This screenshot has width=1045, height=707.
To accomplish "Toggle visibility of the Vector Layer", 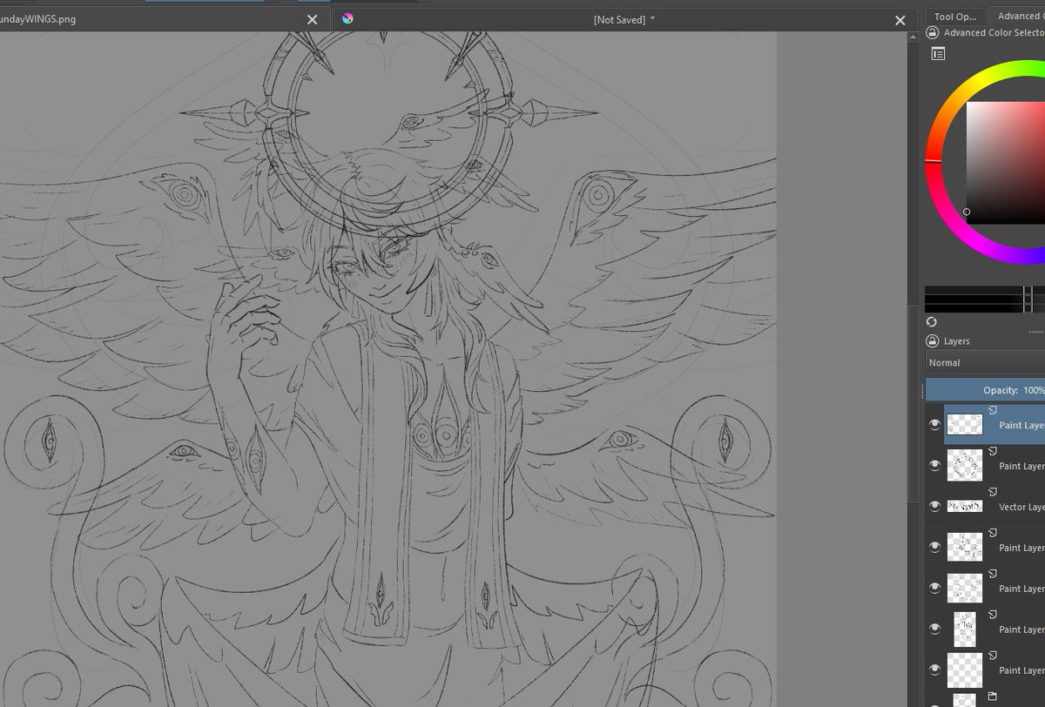I will pyautogui.click(x=935, y=507).
